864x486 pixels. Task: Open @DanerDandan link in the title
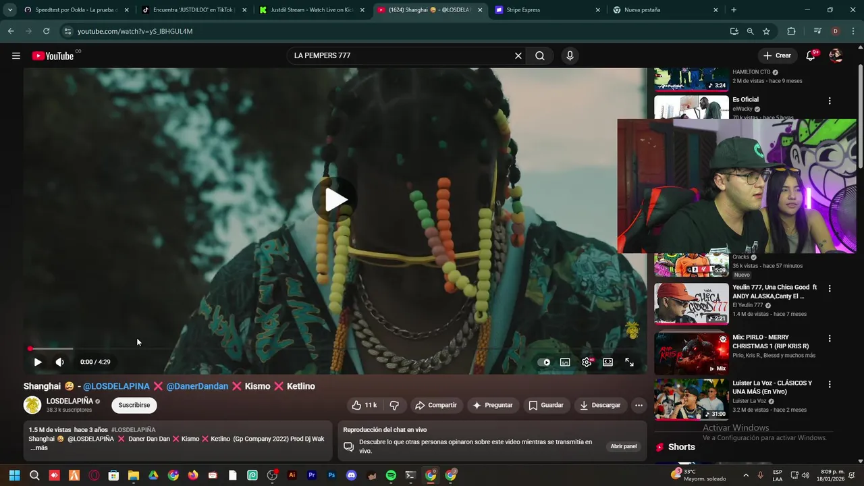[x=197, y=386]
